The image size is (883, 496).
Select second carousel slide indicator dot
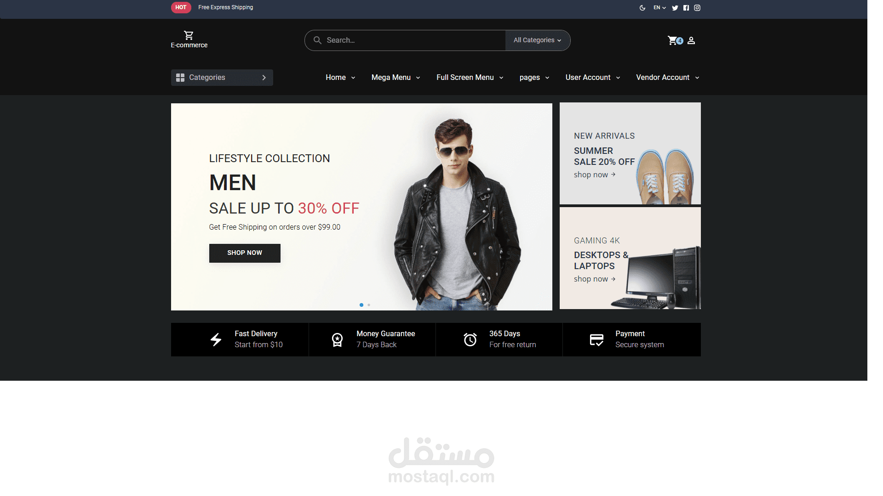369,304
